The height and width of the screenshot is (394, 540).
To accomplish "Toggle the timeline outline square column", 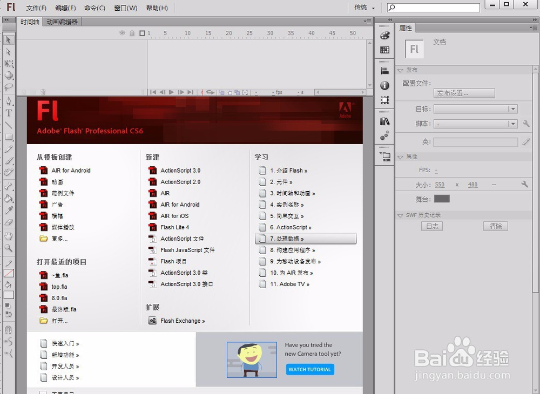I will click(x=142, y=33).
